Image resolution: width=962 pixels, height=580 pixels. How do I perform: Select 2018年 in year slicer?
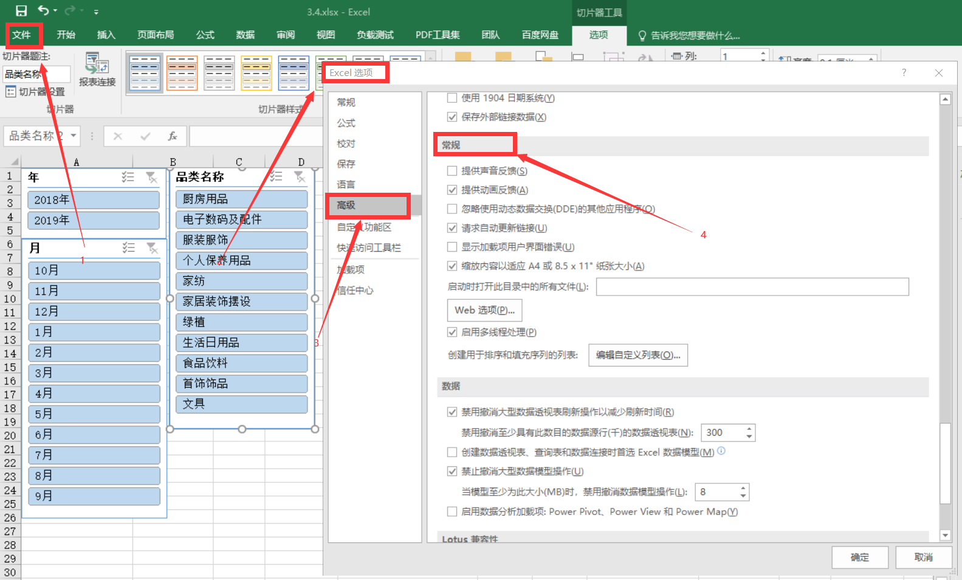[x=94, y=199]
